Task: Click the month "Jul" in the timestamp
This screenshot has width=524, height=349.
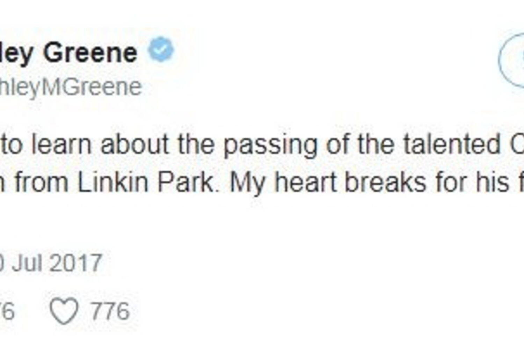Action: [x=28, y=263]
